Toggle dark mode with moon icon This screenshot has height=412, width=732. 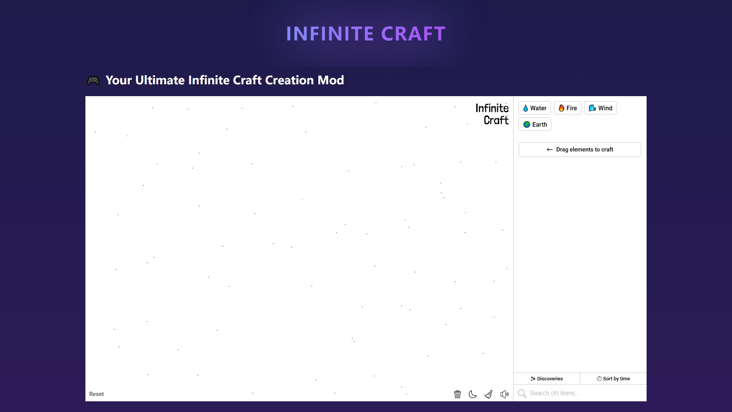click(x=473, y=394)
